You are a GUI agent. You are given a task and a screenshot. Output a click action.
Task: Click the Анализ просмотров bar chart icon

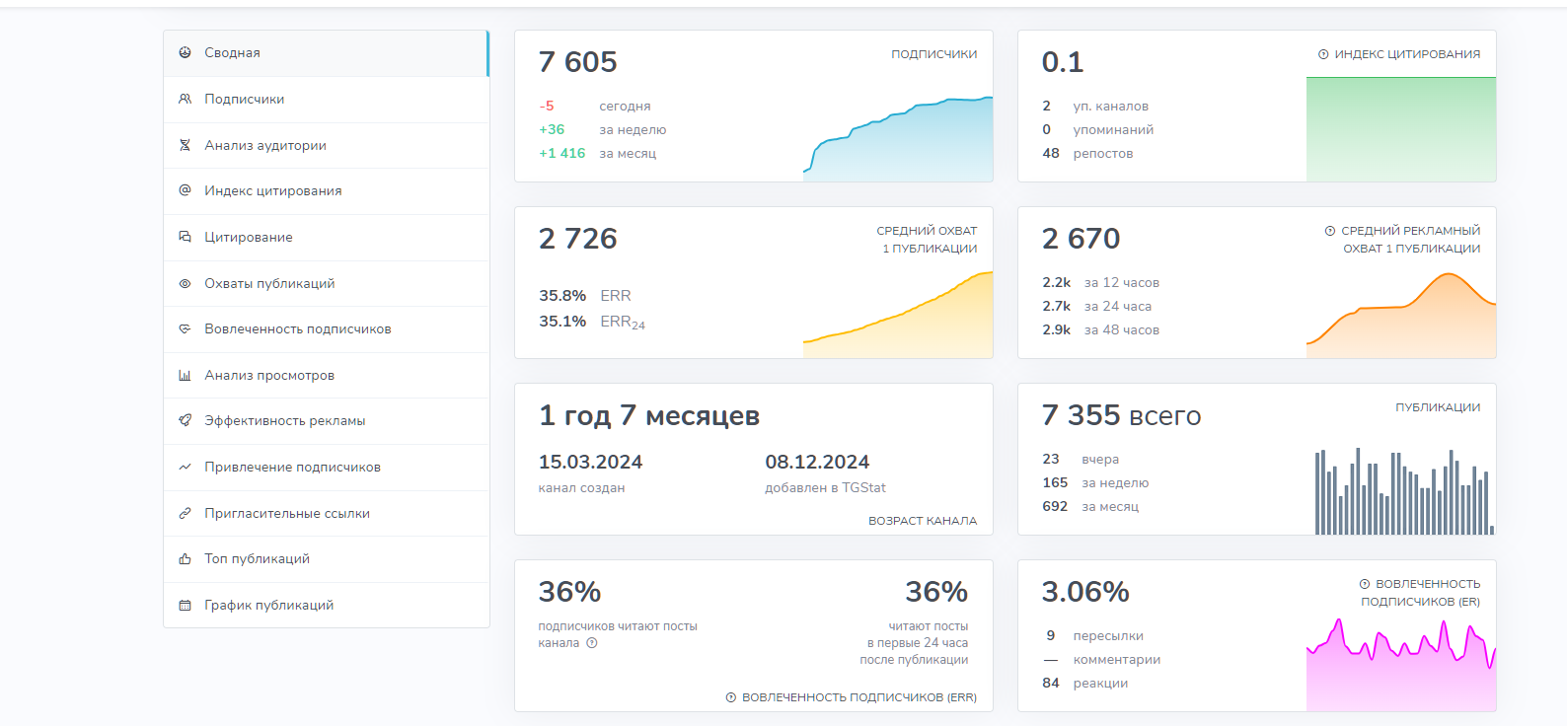click(x=185, y=376)
